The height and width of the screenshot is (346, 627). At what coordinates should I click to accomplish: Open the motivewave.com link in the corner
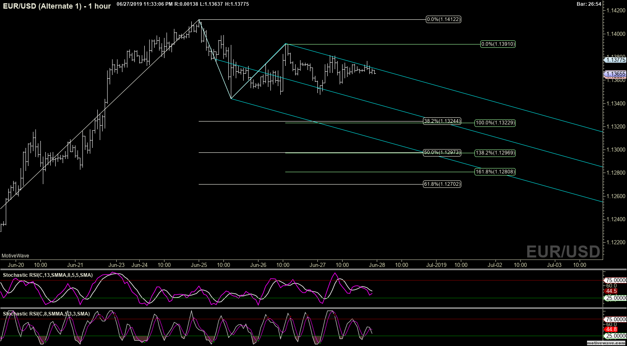coord(606,343)
